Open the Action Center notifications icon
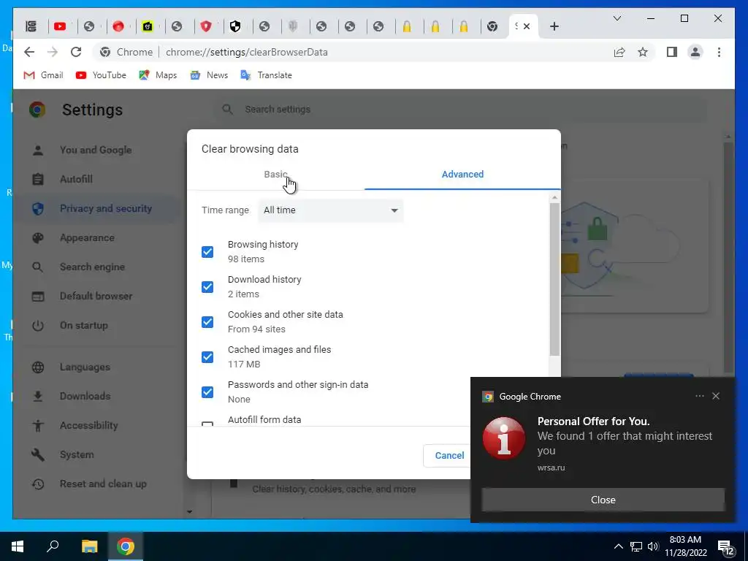748x561 pixels. pyautogui.click(x=725, y=548)
